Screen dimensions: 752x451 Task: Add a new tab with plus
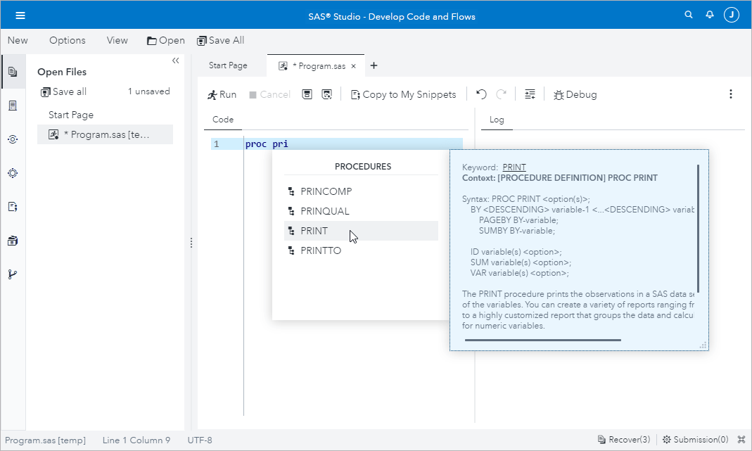coord(374,65)
